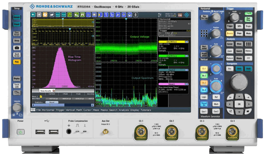Select the binoculars search tool
The image size is (265, 154).
coord(82,15)
